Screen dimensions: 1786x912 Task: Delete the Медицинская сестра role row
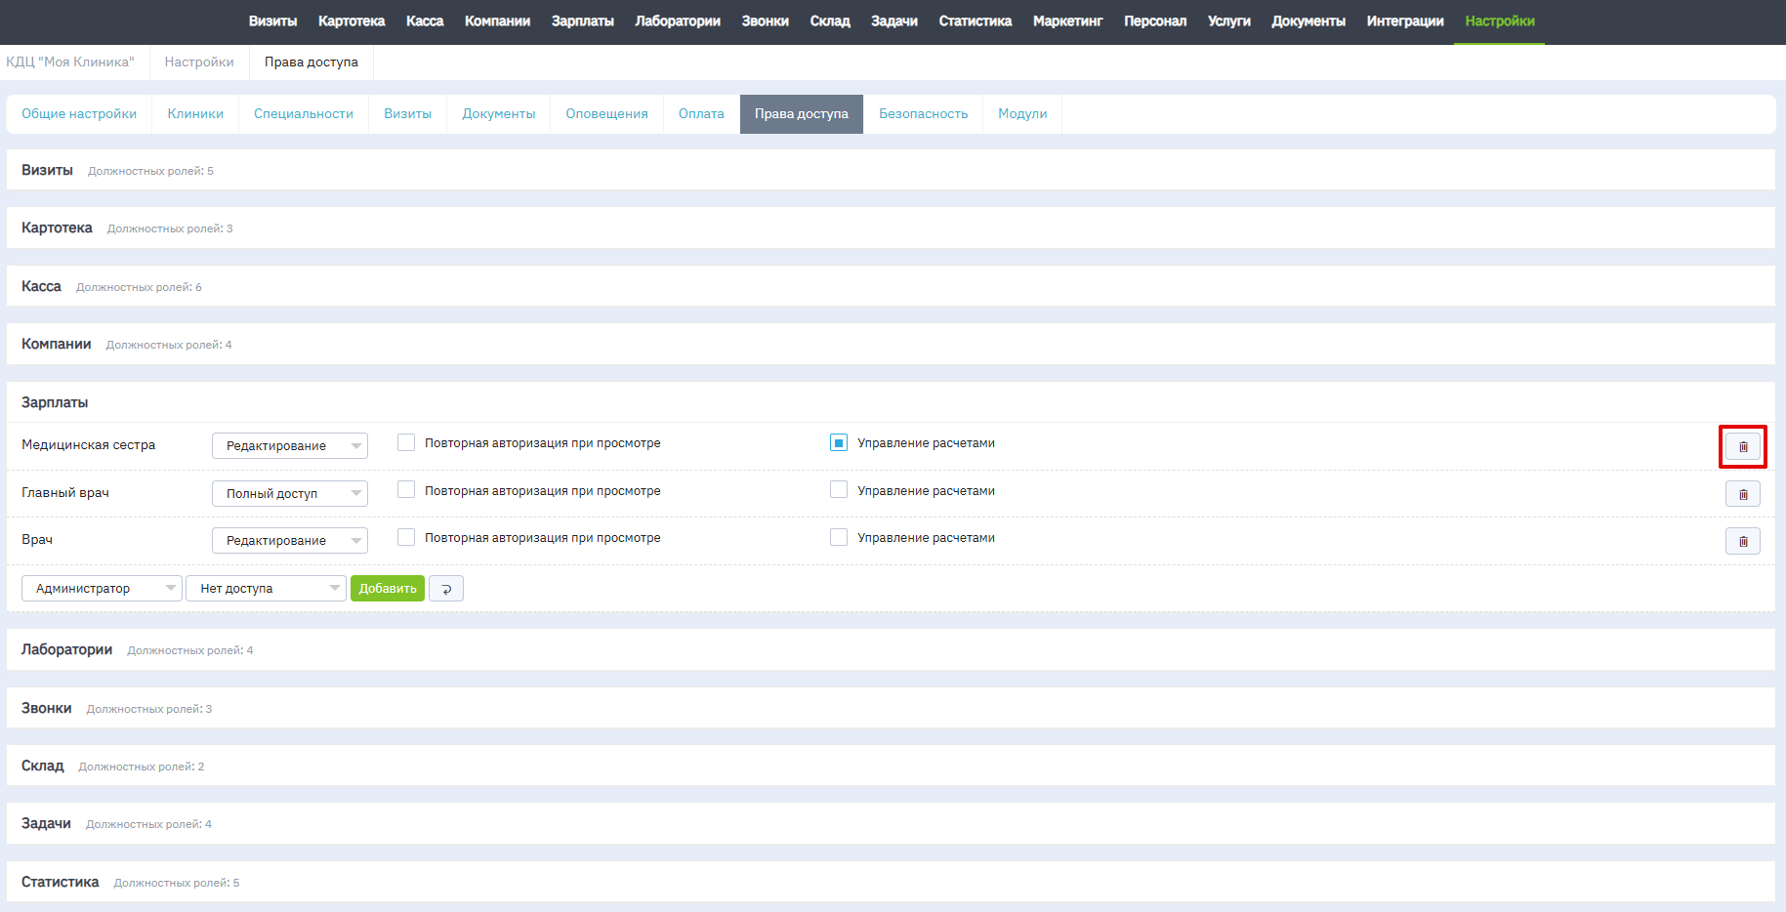(1742, 446)
